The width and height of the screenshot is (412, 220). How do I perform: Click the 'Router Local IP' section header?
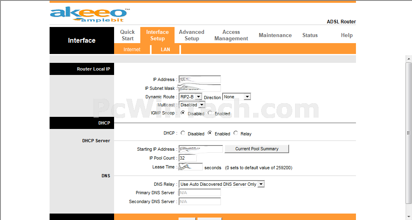pyautogui.click(x=94, y=69)
